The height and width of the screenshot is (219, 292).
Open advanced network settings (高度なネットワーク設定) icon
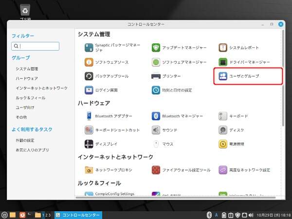pyautogui.click(x=223, y=170)
